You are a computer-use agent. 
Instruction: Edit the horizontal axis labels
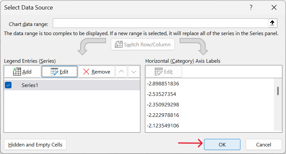point(164,72)
